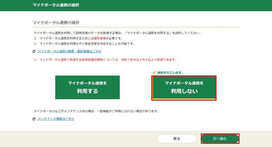The width and height of the screenshot is (272, 147).
Task: Click the external-link icon beside メンテナンス情報 link
Action: coord(34,119)
